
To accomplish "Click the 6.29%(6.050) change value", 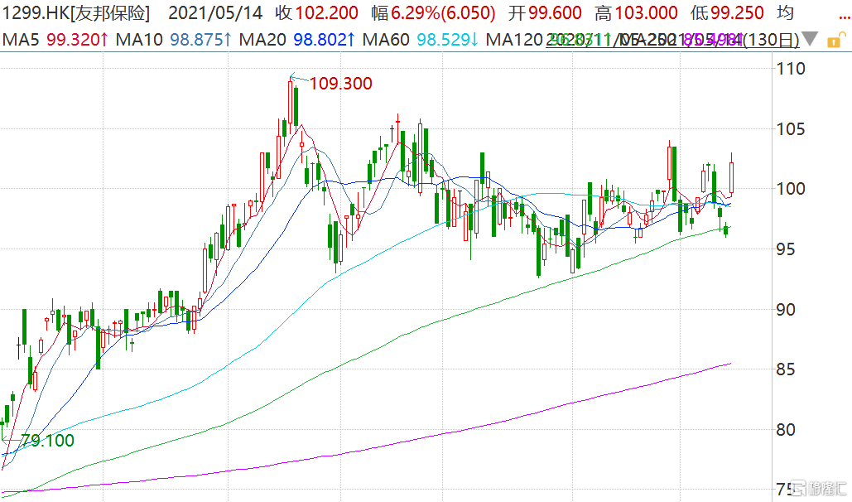I will [x=445, y=13].
